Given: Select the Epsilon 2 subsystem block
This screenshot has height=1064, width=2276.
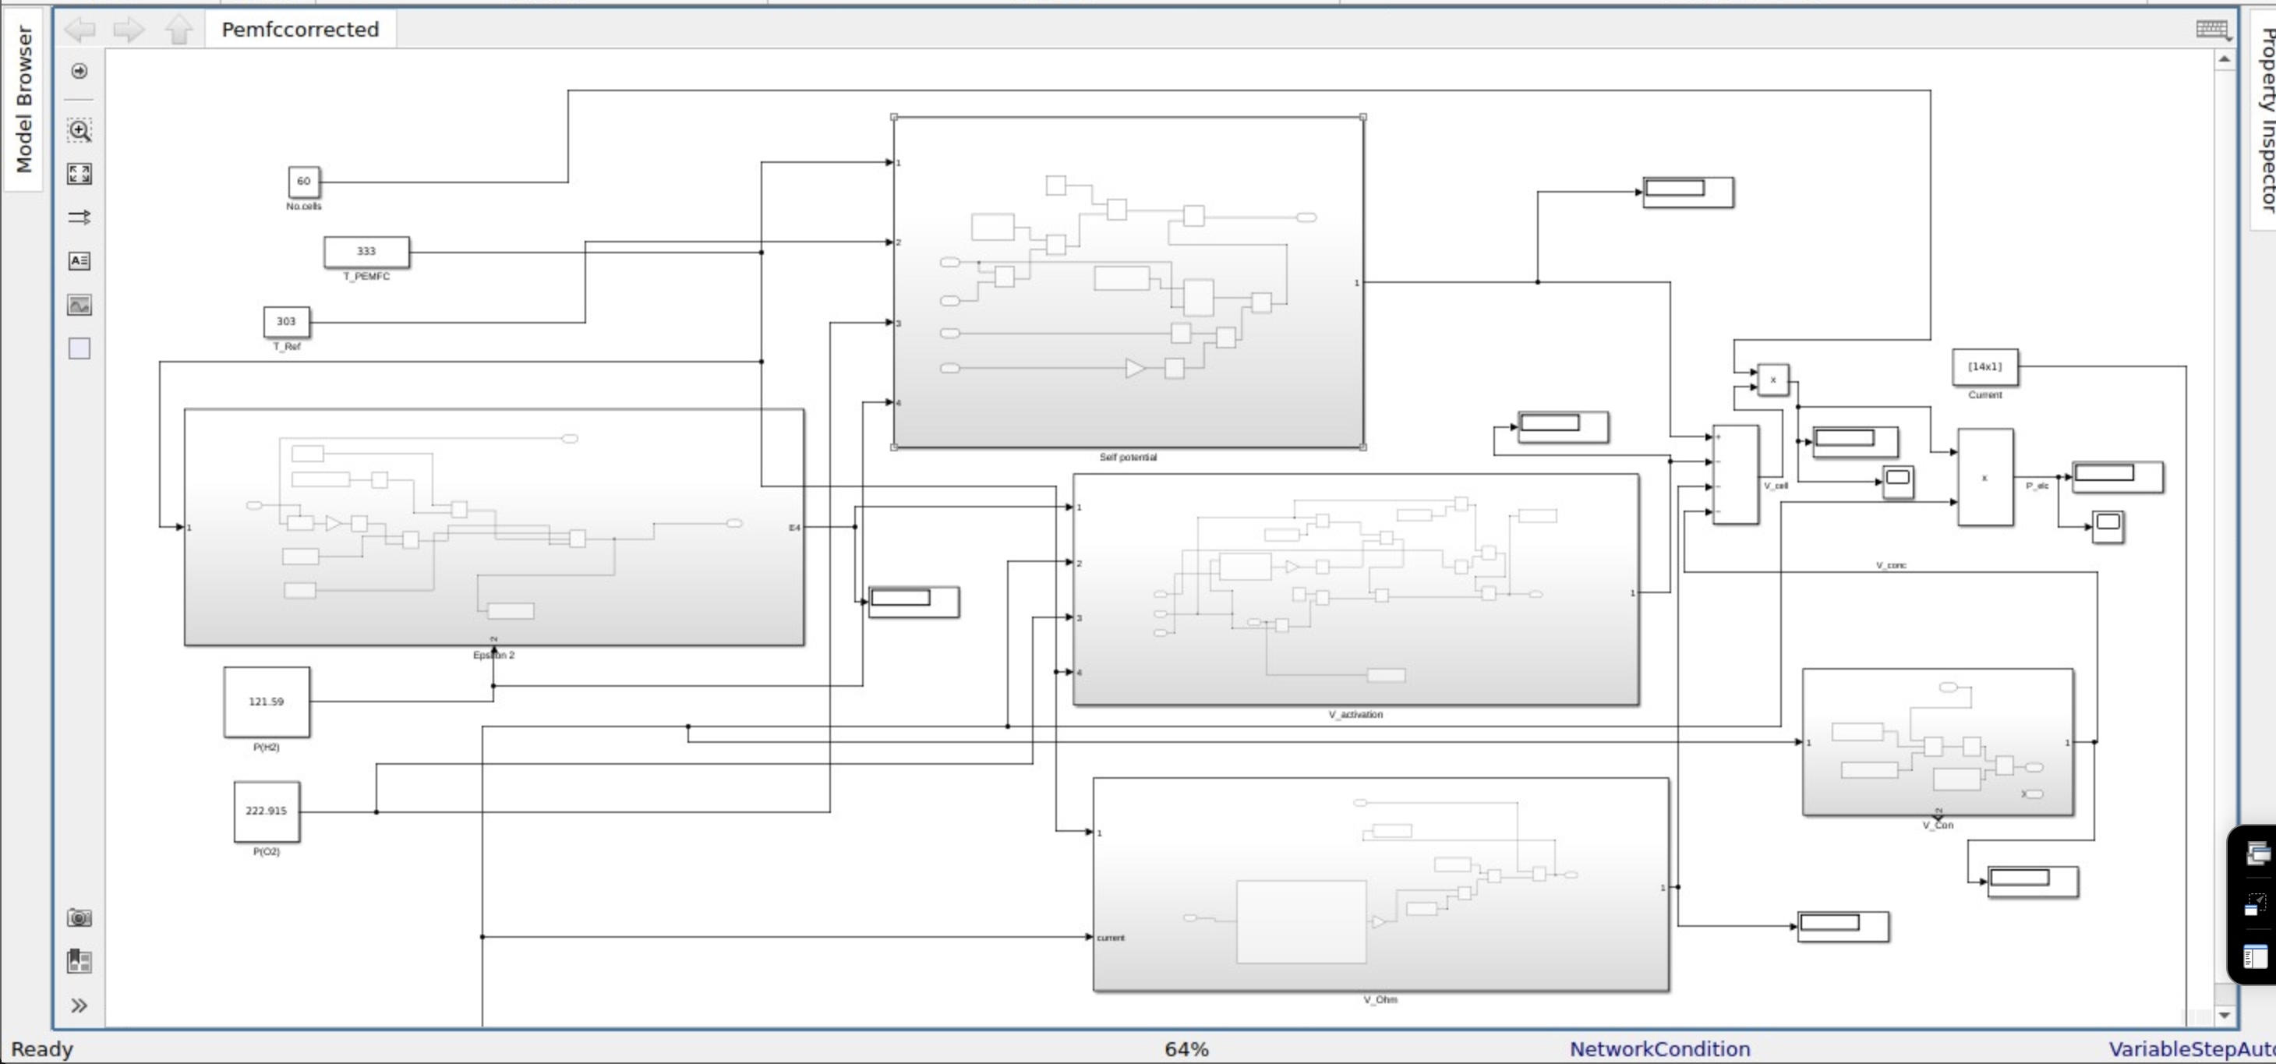Looking at the screenshot, I should click(x=494, y=527).
